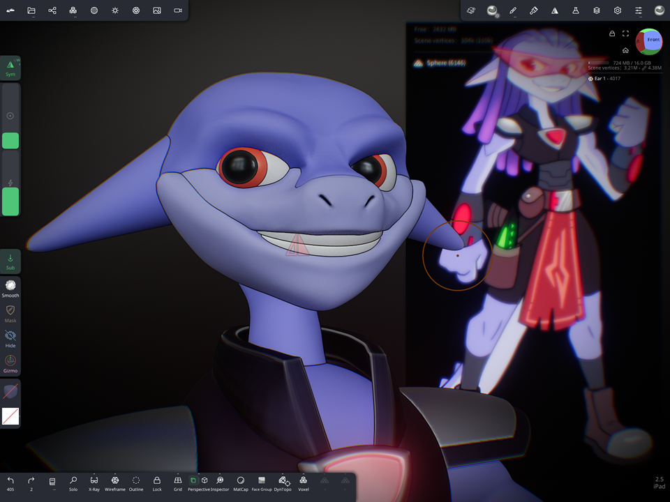Select the Hide tool shortcut
This screenshot has width=670, height=502.
(10, 339)
